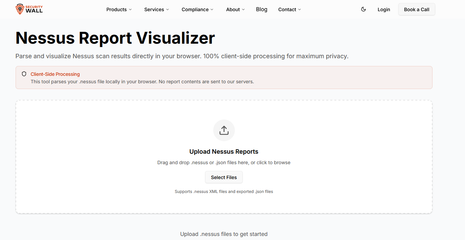The image size is (465, 240).
Task: Click the upload arrow icon
Action: point(224,130)
